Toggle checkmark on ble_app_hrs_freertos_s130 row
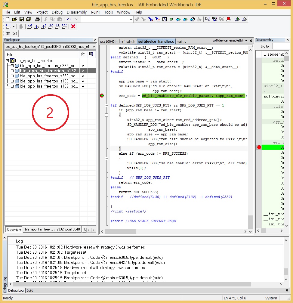 click(83, 81)
